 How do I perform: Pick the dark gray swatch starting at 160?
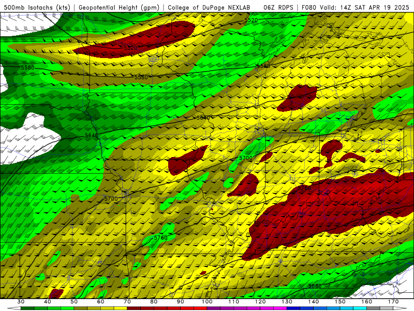(x=373, y=308)
